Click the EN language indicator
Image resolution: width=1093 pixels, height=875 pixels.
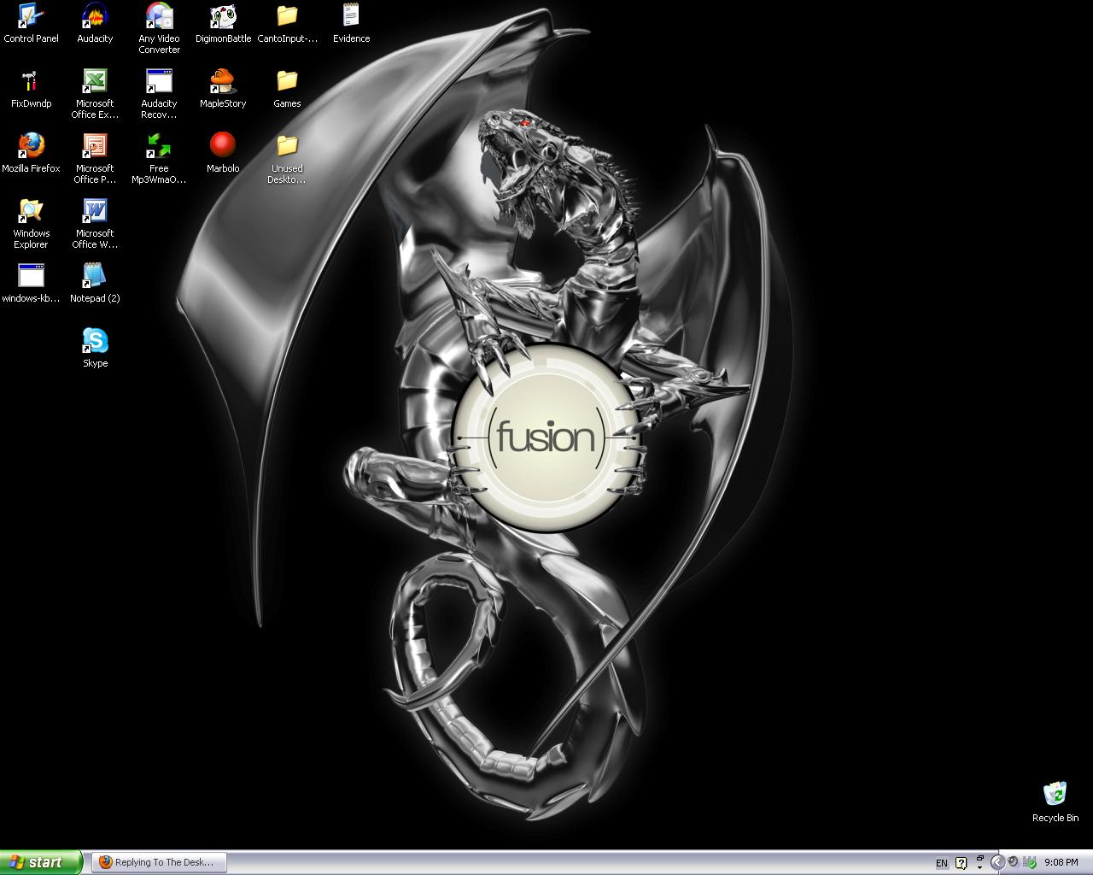942,863
